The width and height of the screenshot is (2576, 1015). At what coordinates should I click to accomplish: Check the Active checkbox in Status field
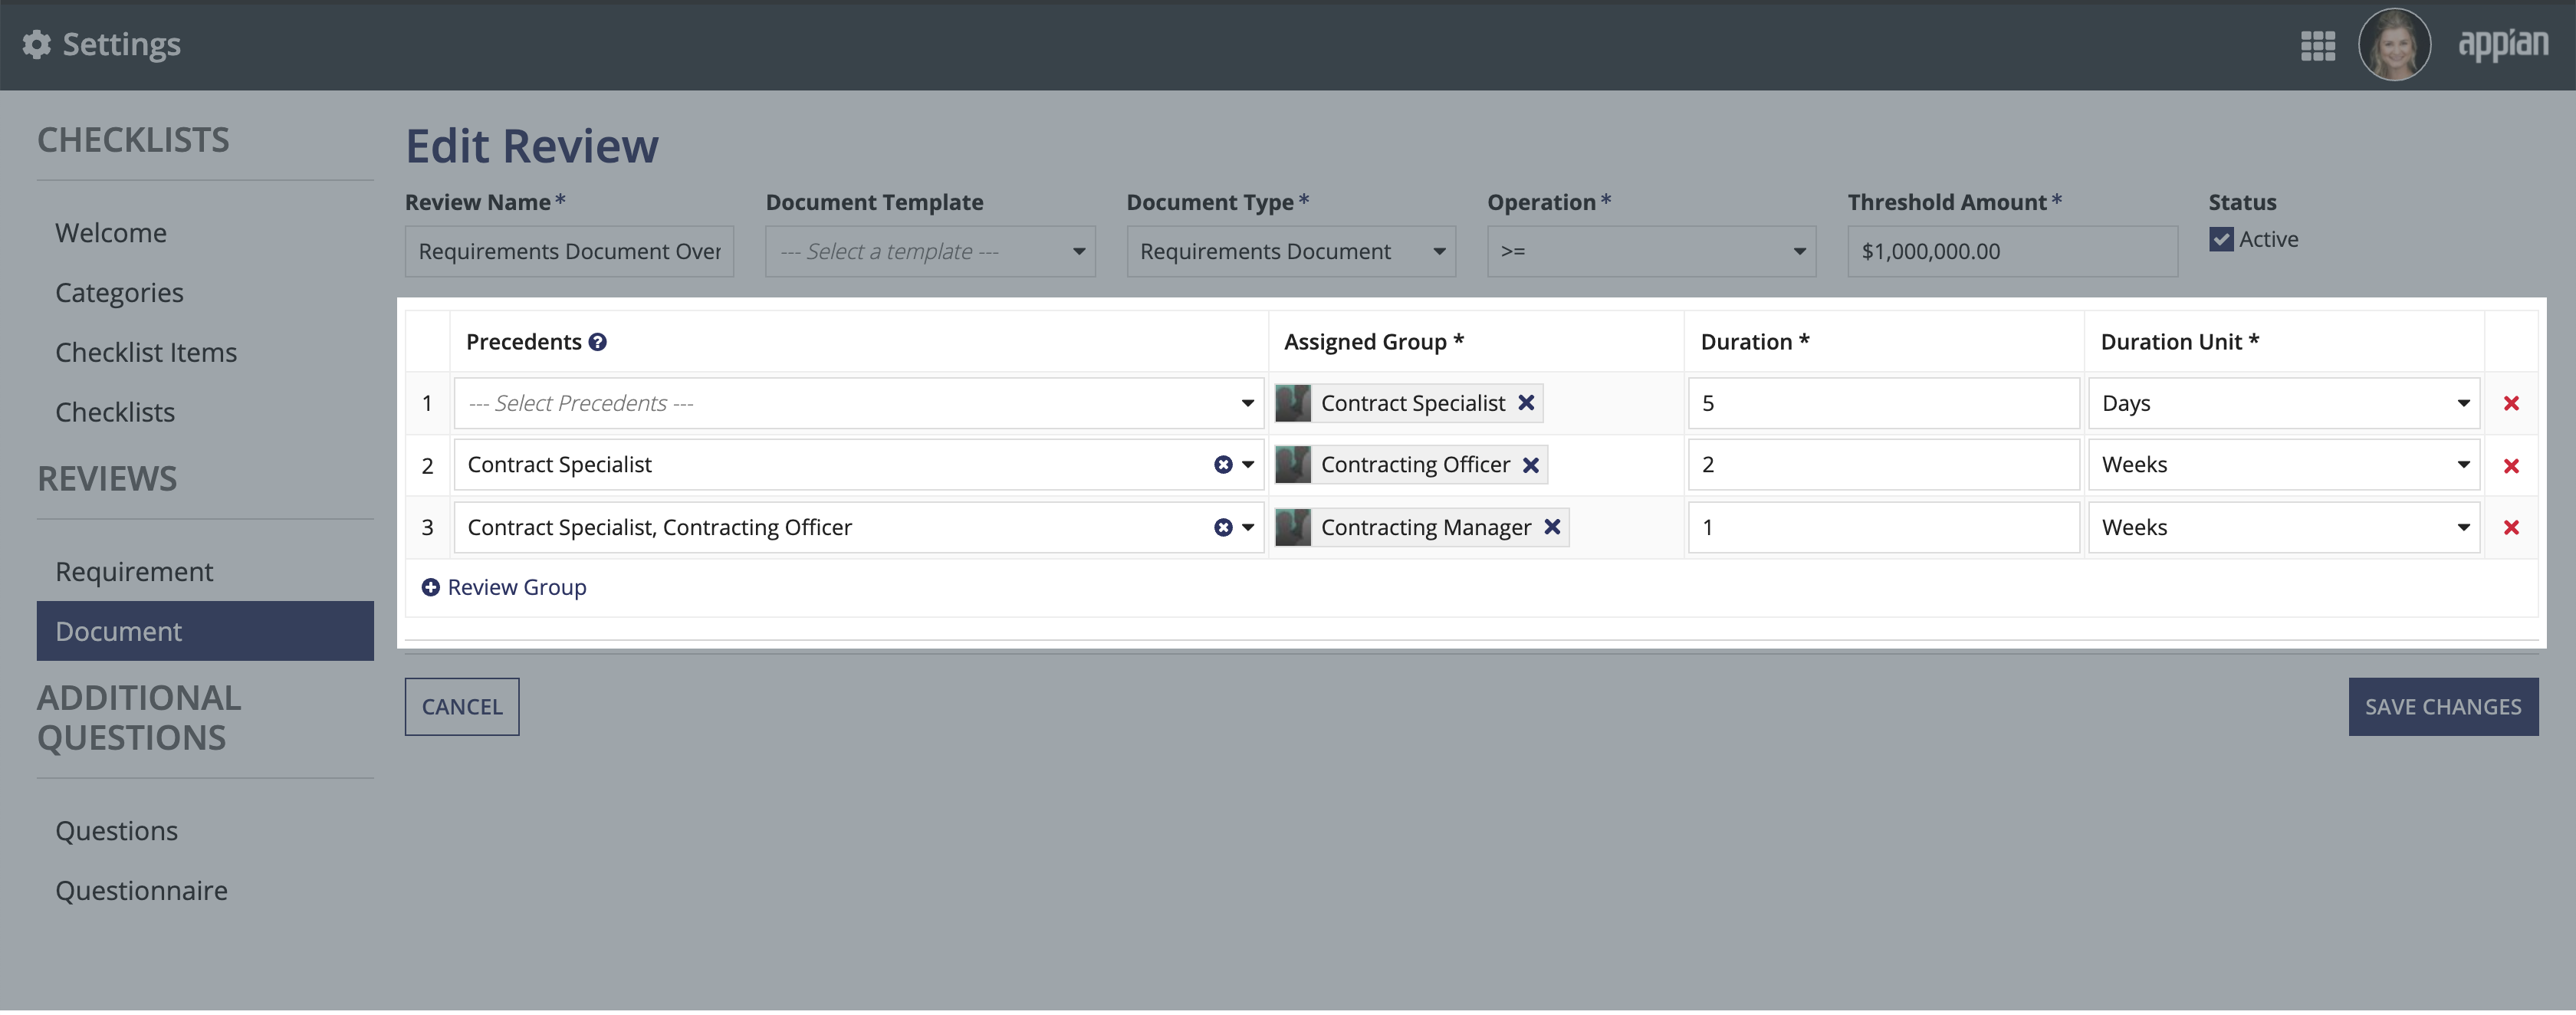tap(2219, 237)
